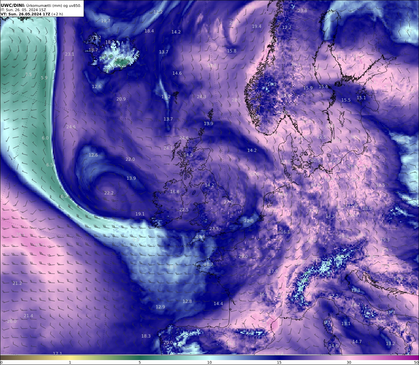Select the 13.2 value label
419x365 pixels.
pyautogui.click(x=391, y=344)
